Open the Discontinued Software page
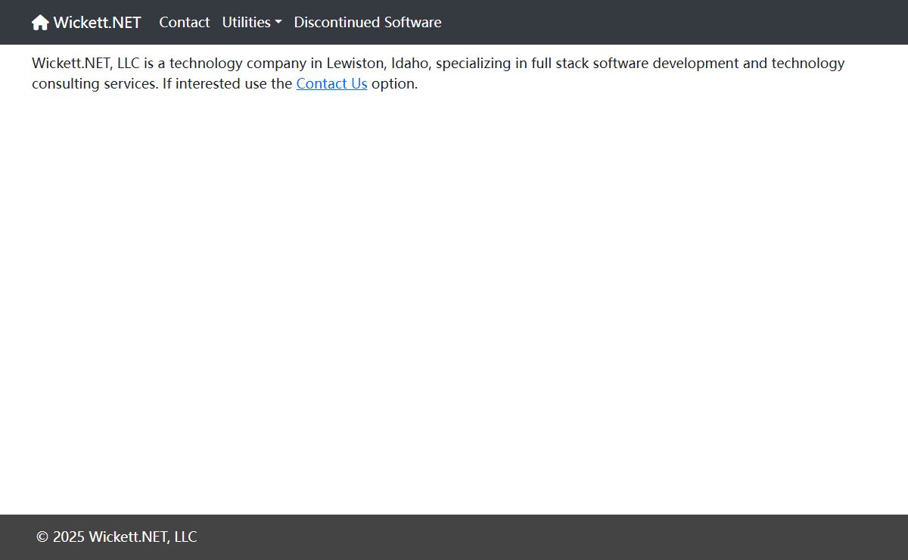 pos(367,23)
